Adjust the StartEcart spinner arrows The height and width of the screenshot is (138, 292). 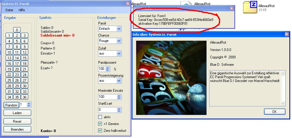tap(119, 110)
